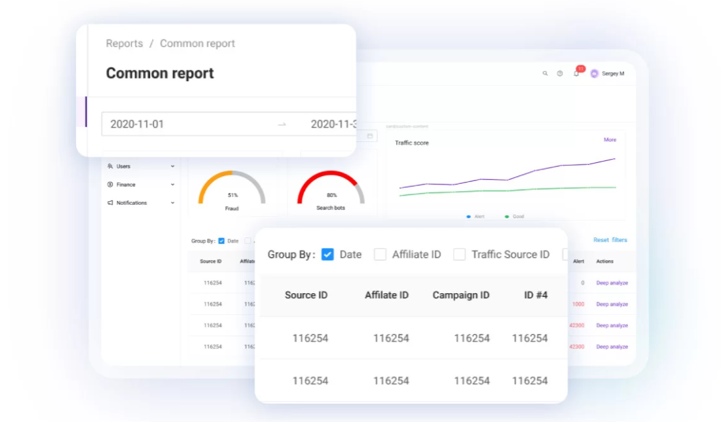This screenshot has height=422, width=721.
Task: Click the Alert column header
Action: pyautogui.click(x=578, y=261)
